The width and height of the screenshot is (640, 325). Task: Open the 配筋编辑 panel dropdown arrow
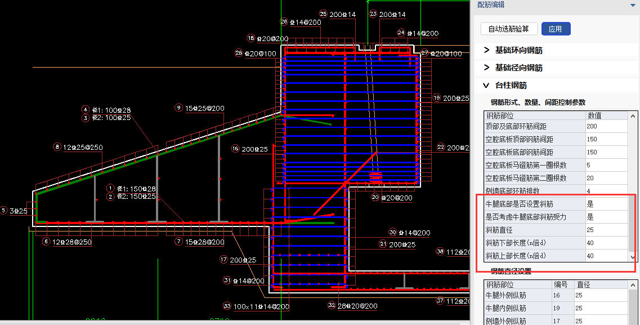tap(633, 5)
